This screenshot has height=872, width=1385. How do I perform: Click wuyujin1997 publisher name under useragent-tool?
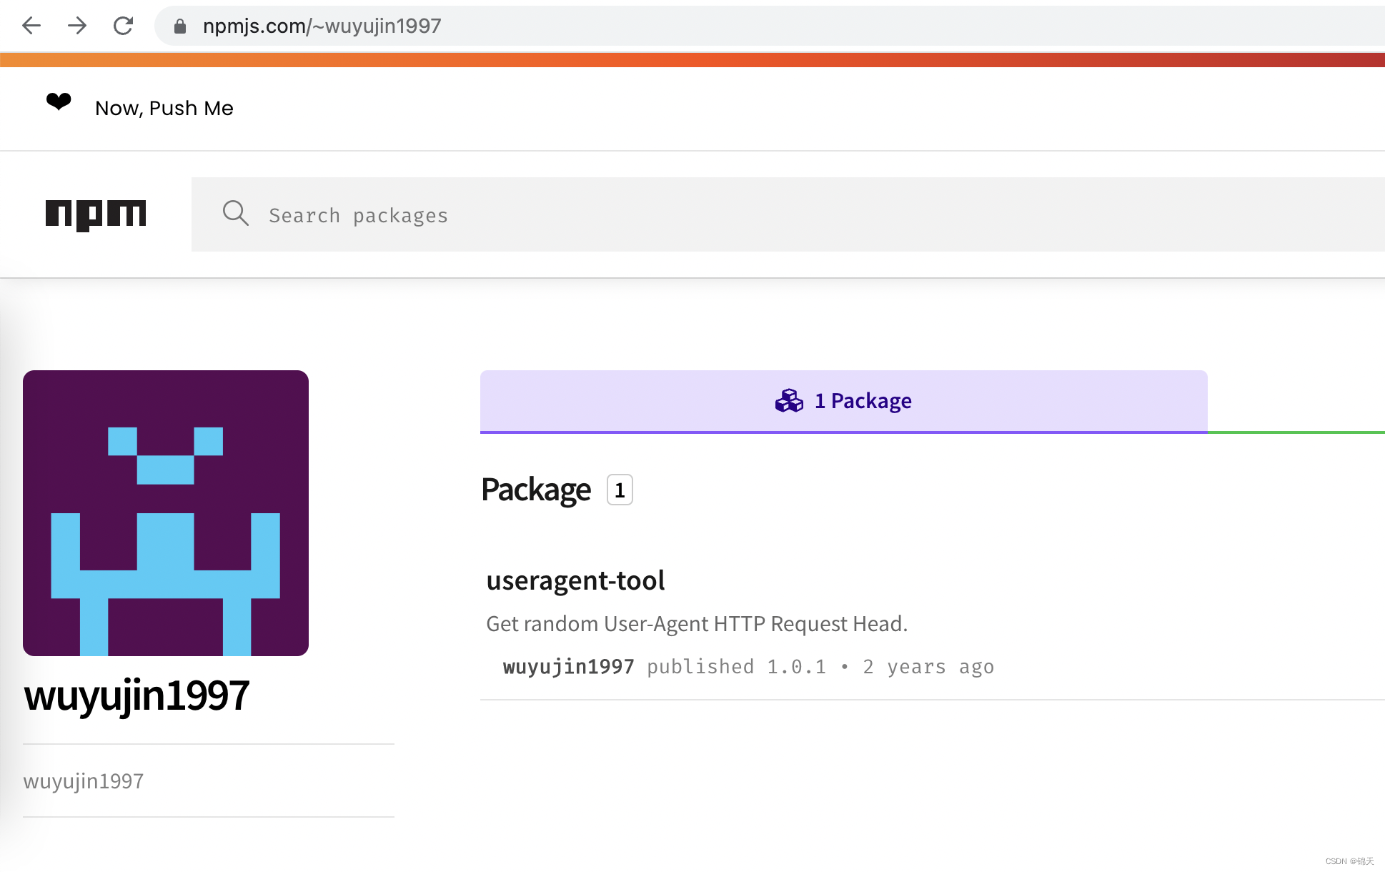pyautogui.click(x=568, y=667)
